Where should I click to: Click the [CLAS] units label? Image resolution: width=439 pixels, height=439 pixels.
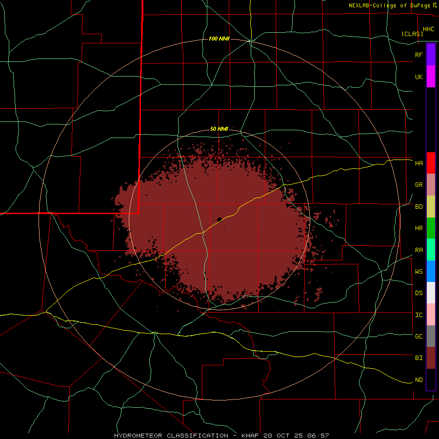tap(412, 34)
